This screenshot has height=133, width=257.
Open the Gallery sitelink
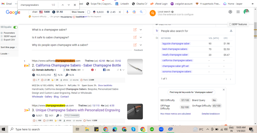[x=48, y=97]
